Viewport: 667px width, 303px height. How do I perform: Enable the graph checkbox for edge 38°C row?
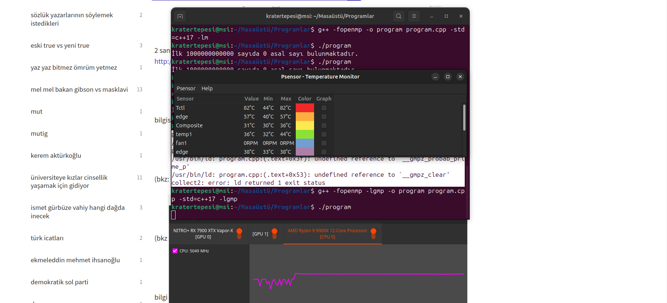[x=324, y=152]
